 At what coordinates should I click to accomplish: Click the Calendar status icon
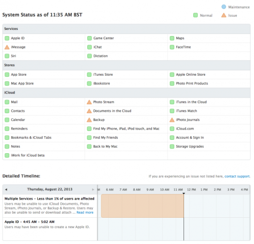pyautogui.click(x=7, y=120)
